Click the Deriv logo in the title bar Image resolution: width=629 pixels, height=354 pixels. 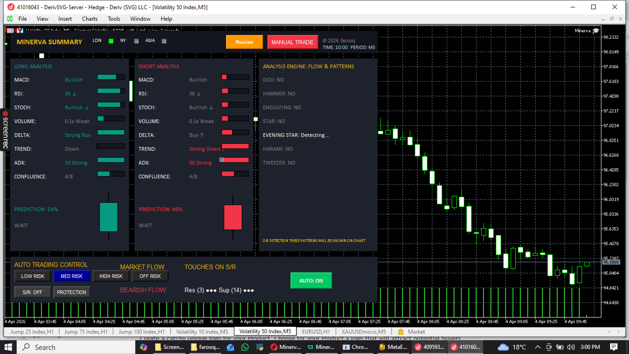point(11,7)
